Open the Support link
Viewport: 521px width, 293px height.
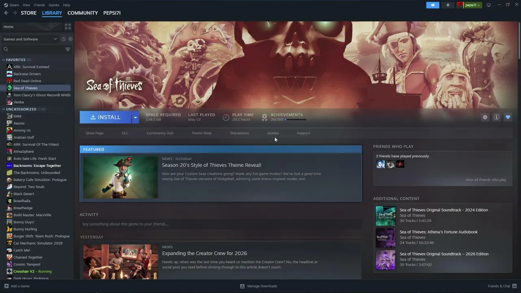(x=303, y=133)
